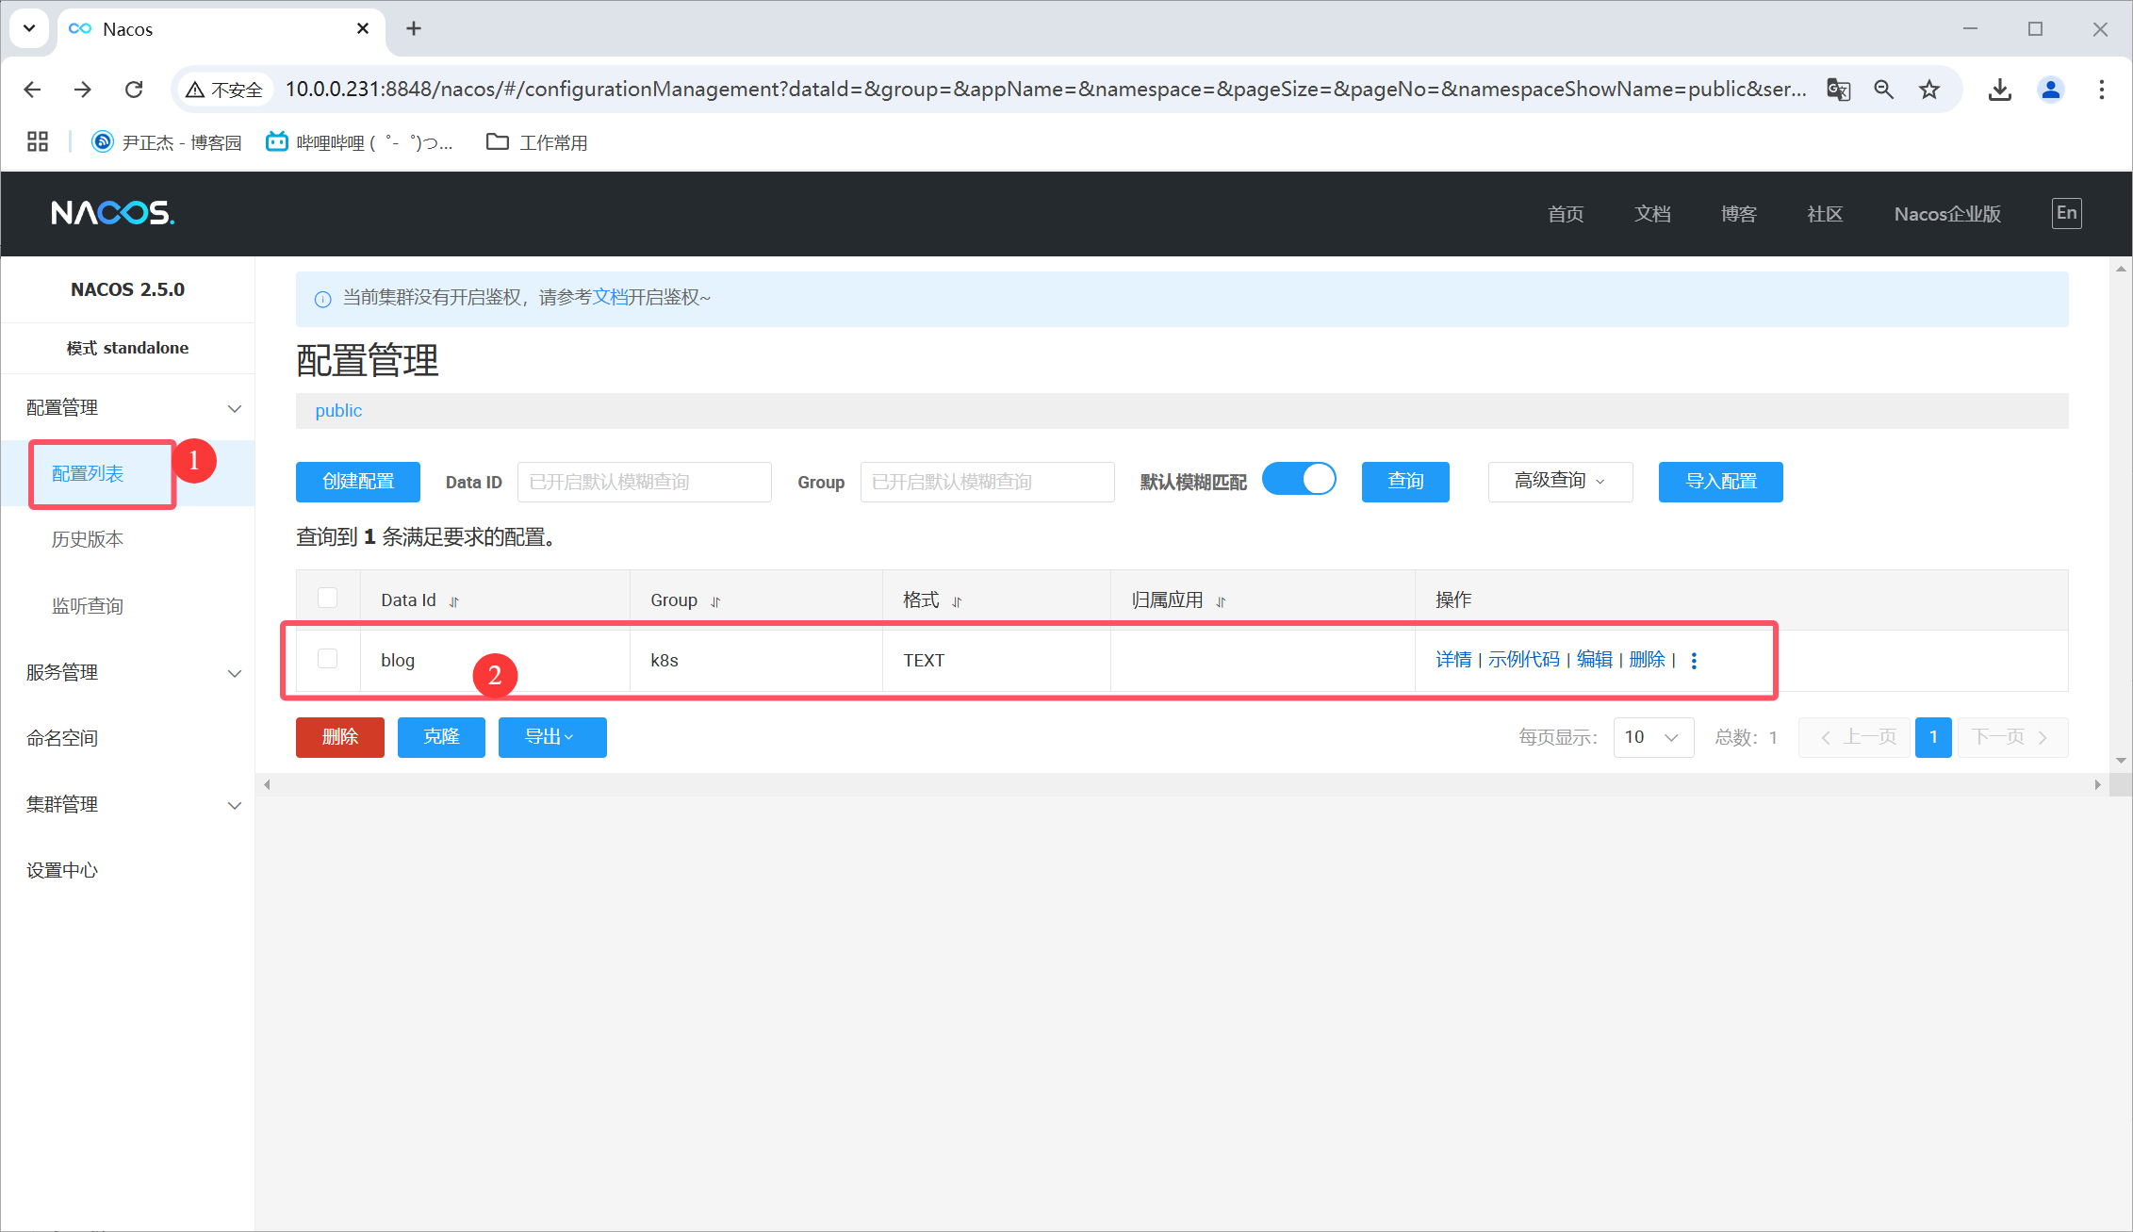The width and height of the screenshot is (2133, 1232).
Task: Switch language using the En icon
Action: [x=2066, y=213]
